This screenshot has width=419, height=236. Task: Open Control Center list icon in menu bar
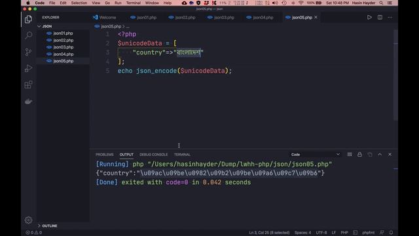(390, 3)
